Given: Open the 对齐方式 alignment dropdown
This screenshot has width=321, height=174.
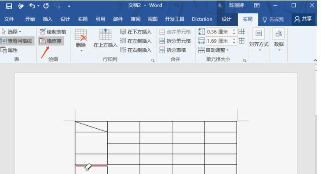Looking at the screenshot, I should [259, 40].
